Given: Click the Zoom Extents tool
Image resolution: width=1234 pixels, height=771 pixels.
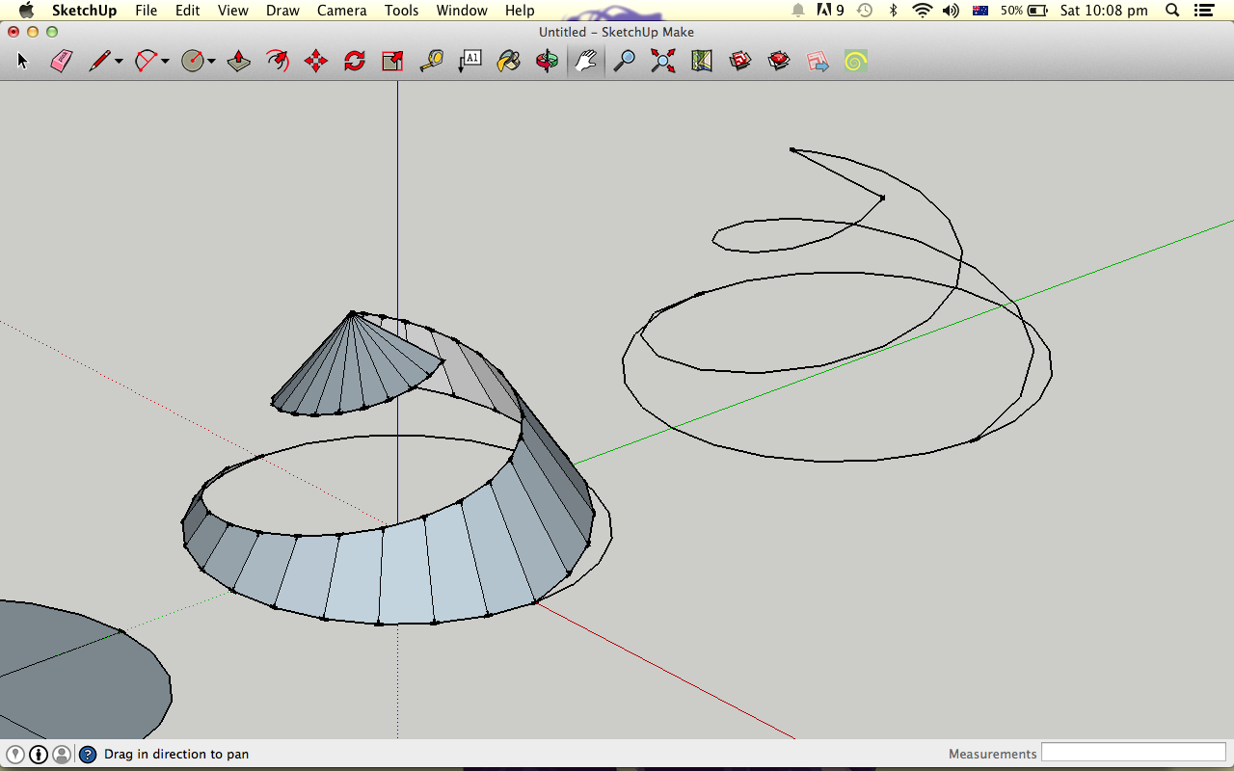Looking at the screenshot, I should 663,62.
